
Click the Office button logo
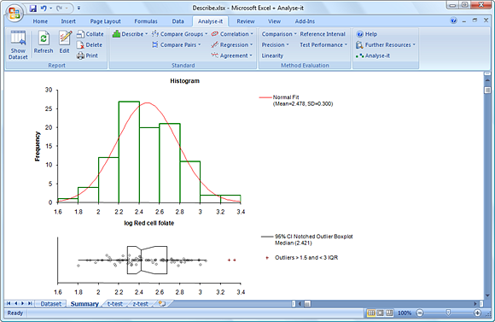(15, 14)
